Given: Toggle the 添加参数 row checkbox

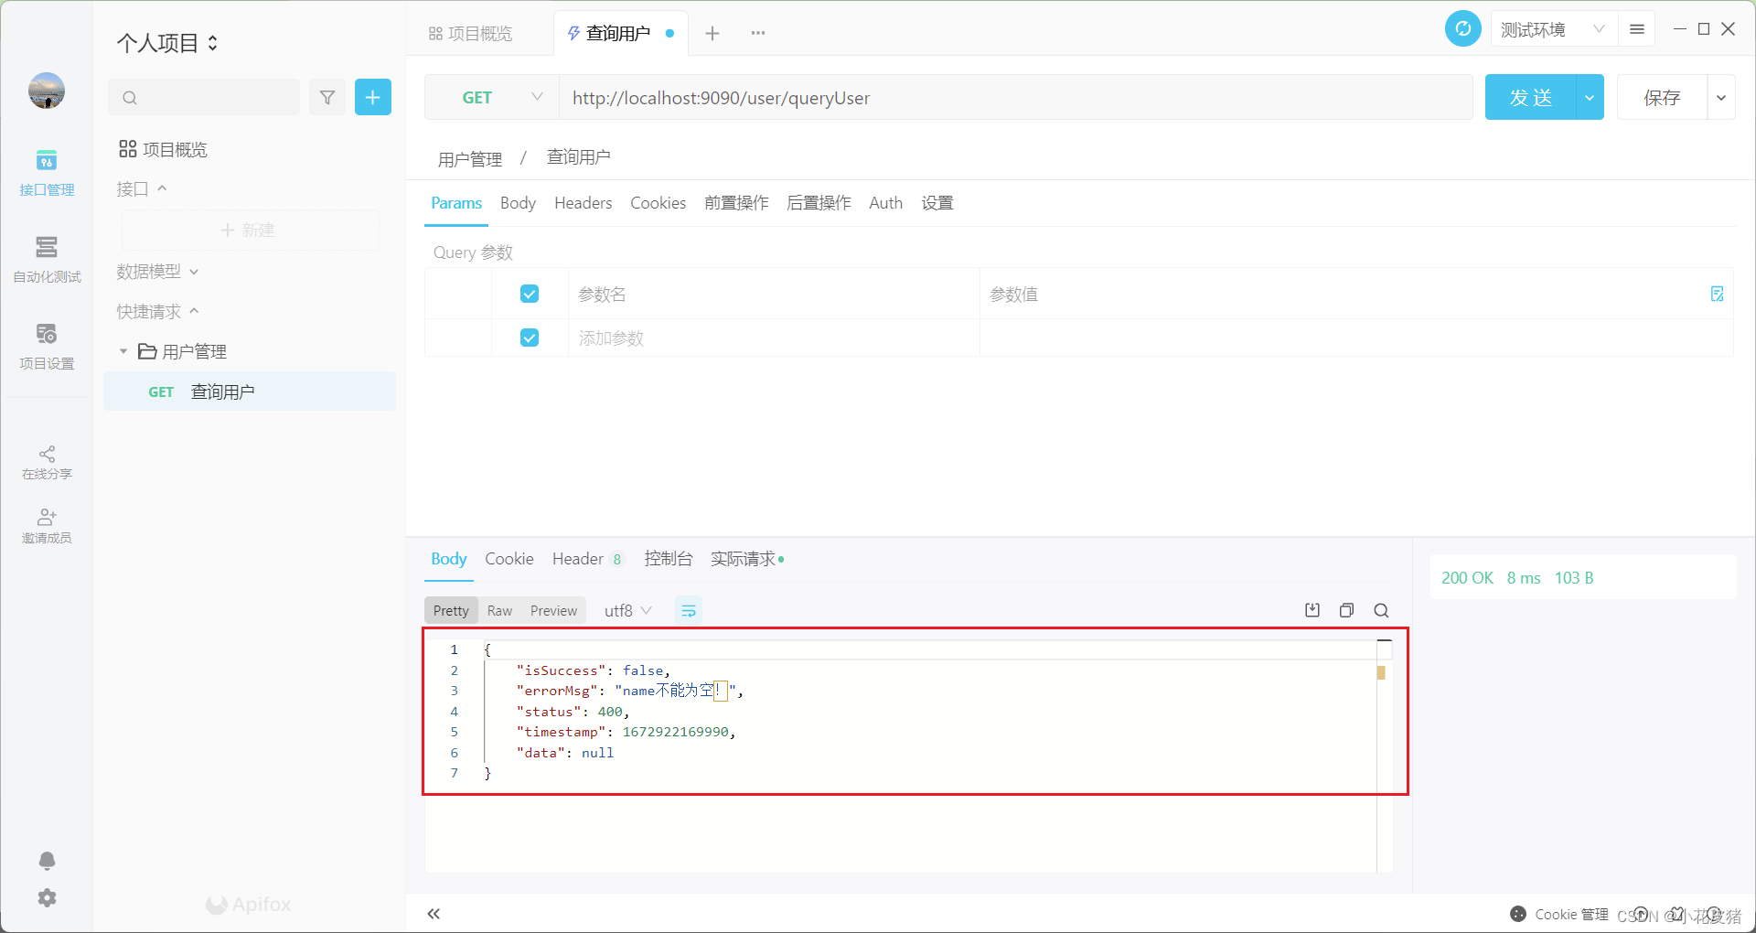Looking at the screenshot, I should click(x=530, y=338).
